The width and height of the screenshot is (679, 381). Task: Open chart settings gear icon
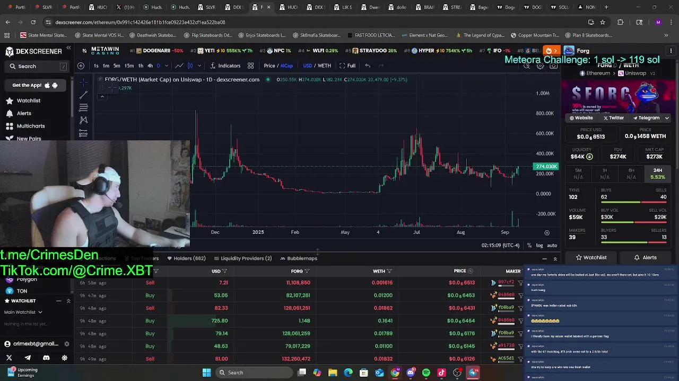pyautogui.click(x=540, y=66)
